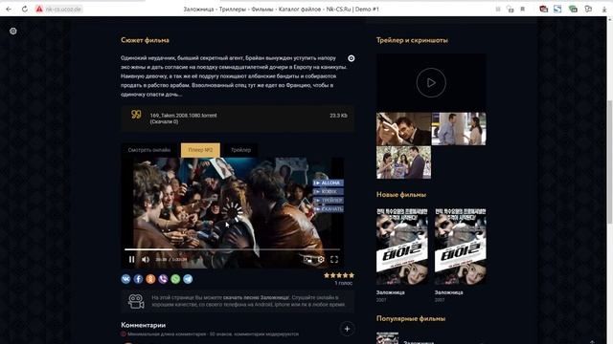
Task: Share the page on Facebook
Action: coord(138,279)
